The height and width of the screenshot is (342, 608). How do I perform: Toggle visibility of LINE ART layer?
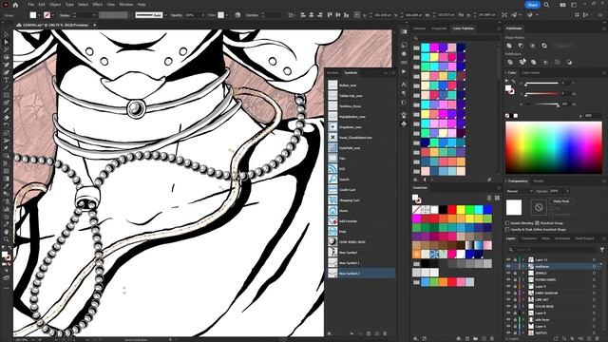[508, 299]
